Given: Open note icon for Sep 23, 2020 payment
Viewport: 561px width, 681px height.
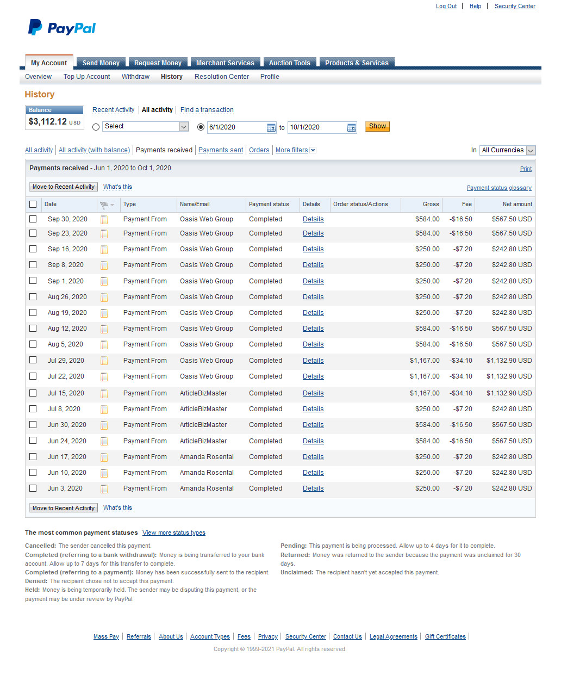Looking at the screenshot, I should (x=104, y=234).
